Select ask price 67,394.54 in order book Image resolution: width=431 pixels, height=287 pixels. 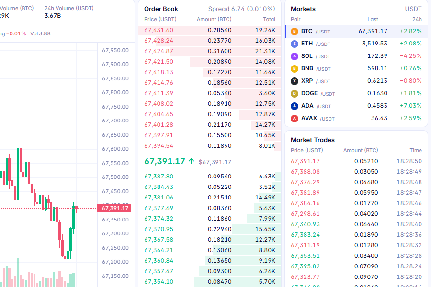[159, 146]
